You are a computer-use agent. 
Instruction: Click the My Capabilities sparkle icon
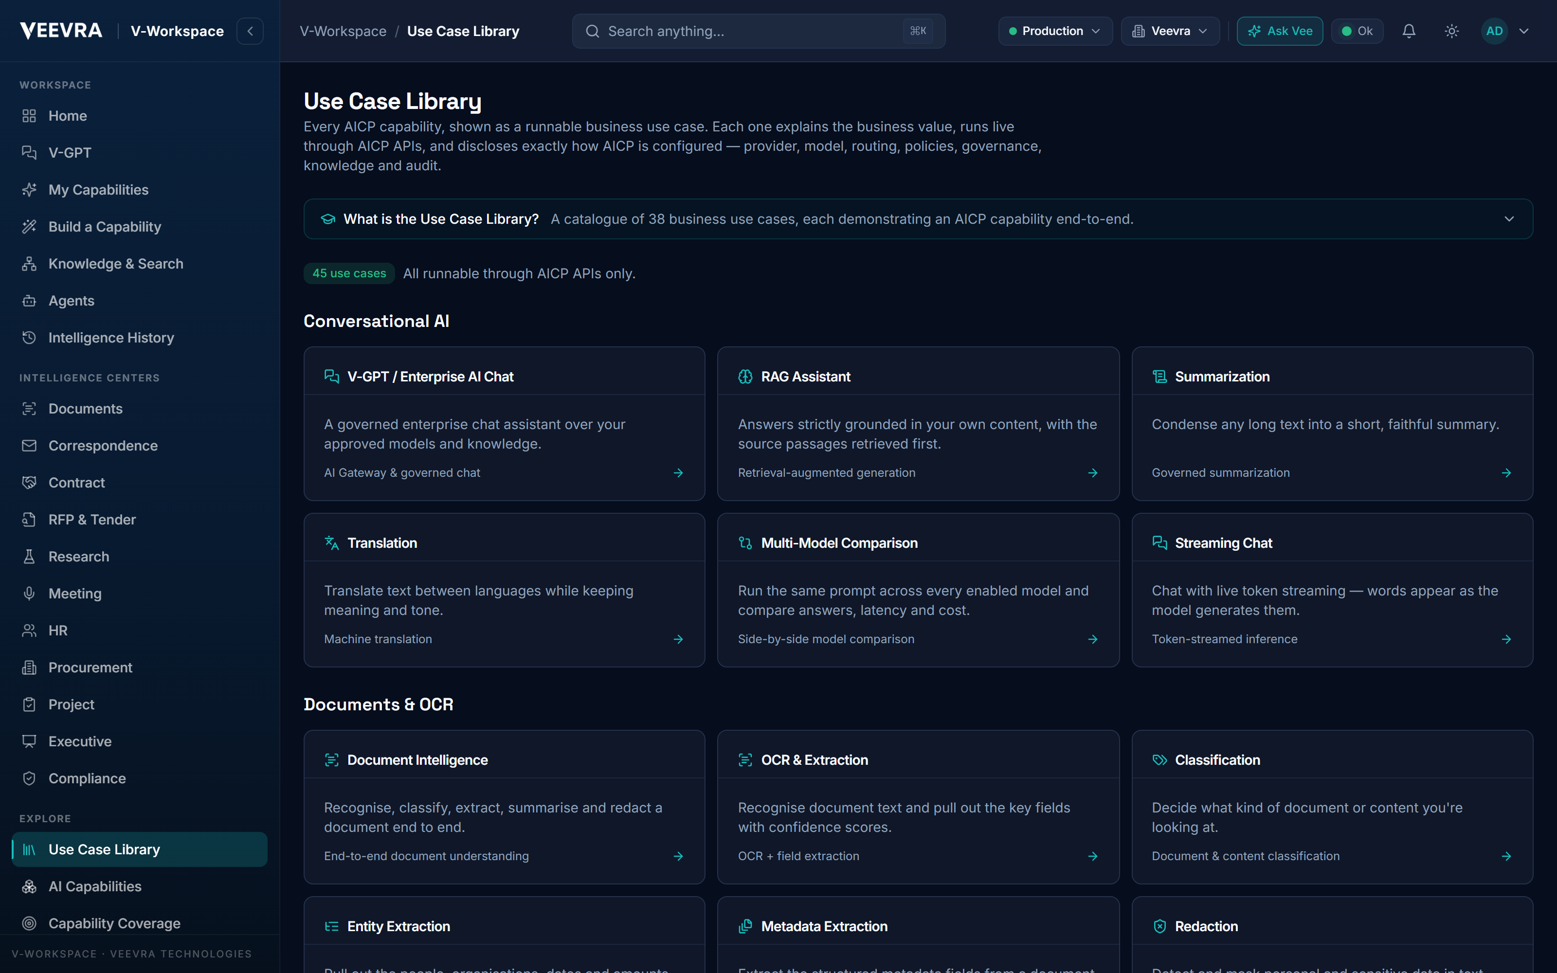coord(29,190)
